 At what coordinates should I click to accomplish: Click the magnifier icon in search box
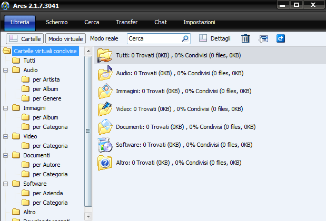pos(185,38)
